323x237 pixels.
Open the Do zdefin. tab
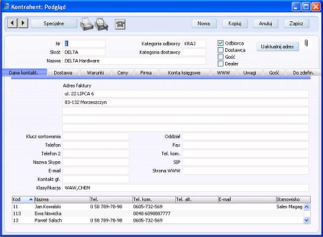click(x=303, y=73)
